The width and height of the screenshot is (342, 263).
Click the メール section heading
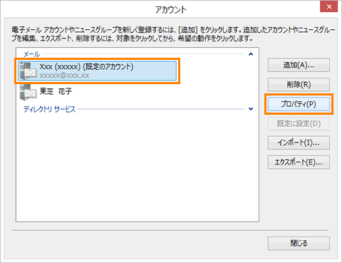pos(31,54)
